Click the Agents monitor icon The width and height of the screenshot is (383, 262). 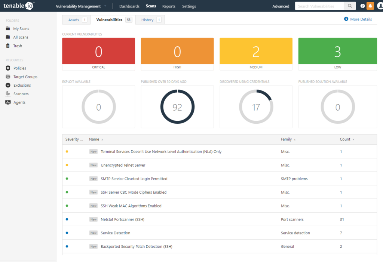[8, 102]
